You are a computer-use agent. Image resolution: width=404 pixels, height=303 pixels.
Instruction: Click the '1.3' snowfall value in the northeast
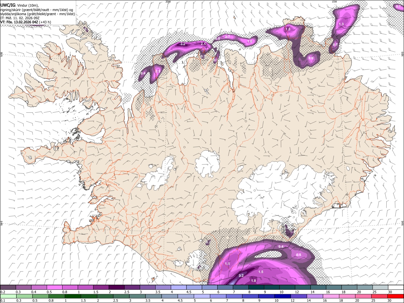[341, 24]
